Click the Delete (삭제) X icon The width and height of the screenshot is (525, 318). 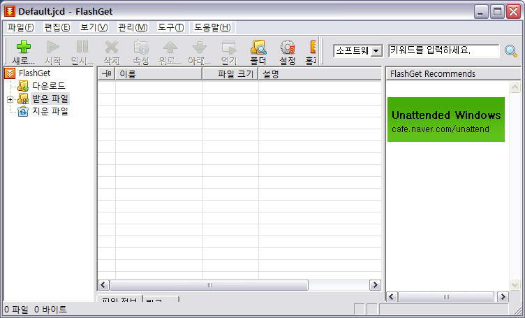click(x=112, y=47)
